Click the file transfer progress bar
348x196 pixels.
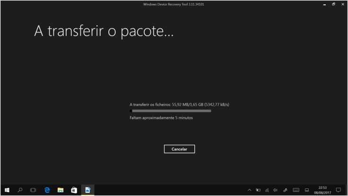pyautogui.click(x=170, y=111)
